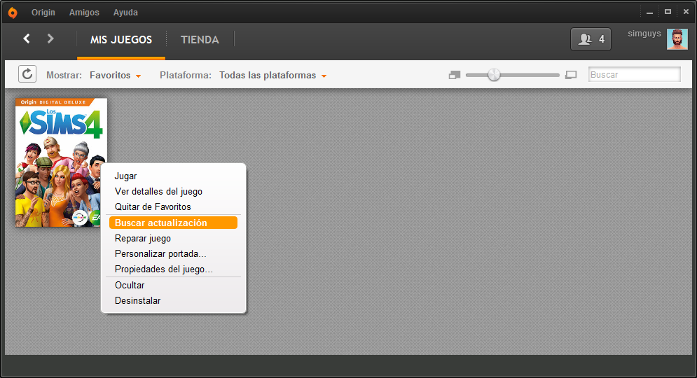Screen dimensions: 697x378
Task: Close the Origin window
Action: 686,12
